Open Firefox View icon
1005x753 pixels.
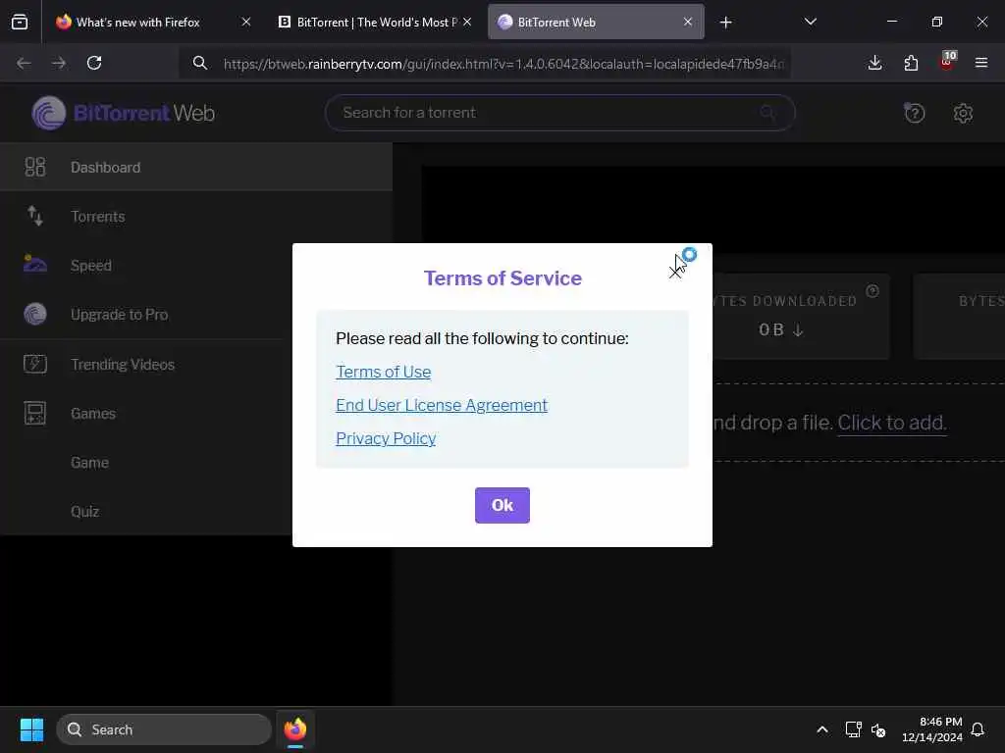pyautogui.click(x=20, y=22)
